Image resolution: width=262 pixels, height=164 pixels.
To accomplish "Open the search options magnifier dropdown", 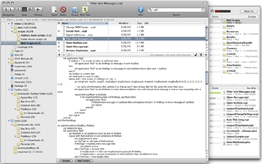I will [150, 10].
